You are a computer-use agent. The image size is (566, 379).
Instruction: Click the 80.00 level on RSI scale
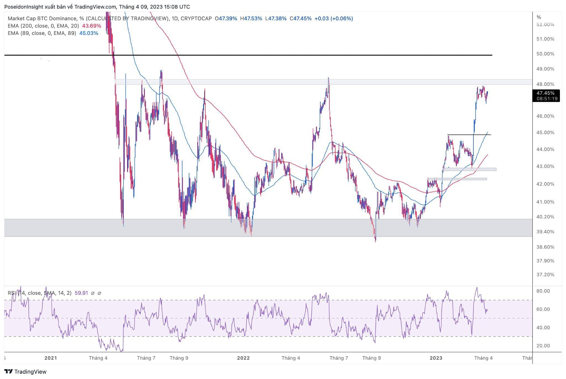pos(543,291)
